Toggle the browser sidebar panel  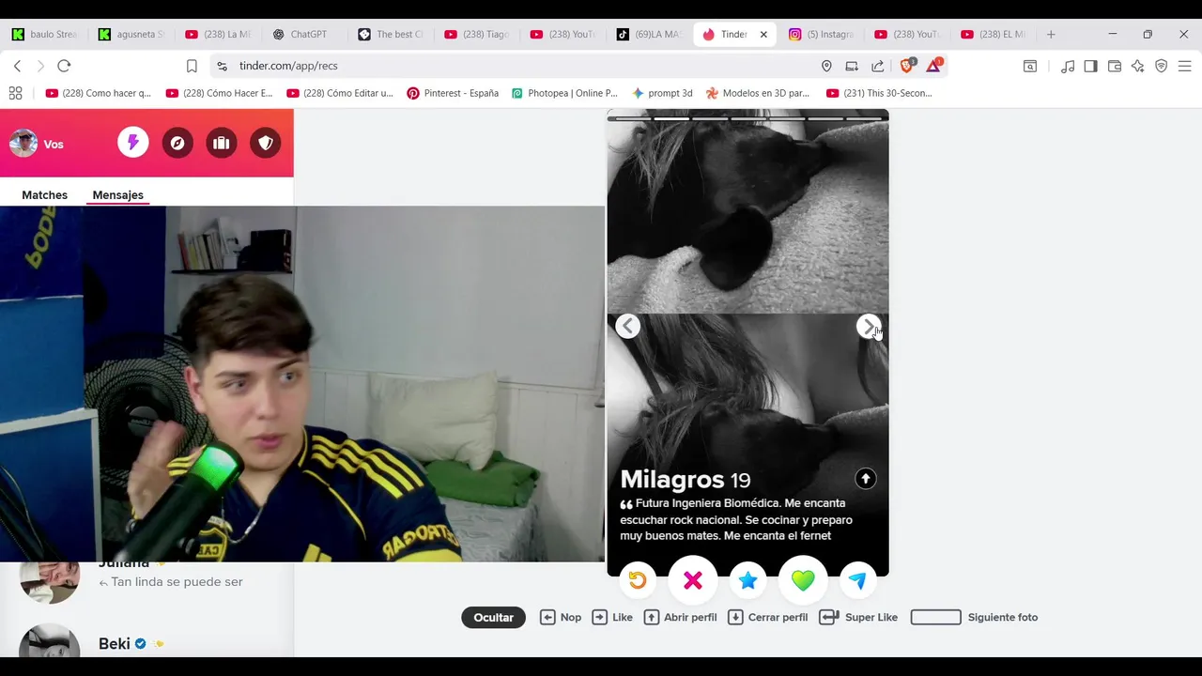pyautogui.click(x=1090, y=66)
